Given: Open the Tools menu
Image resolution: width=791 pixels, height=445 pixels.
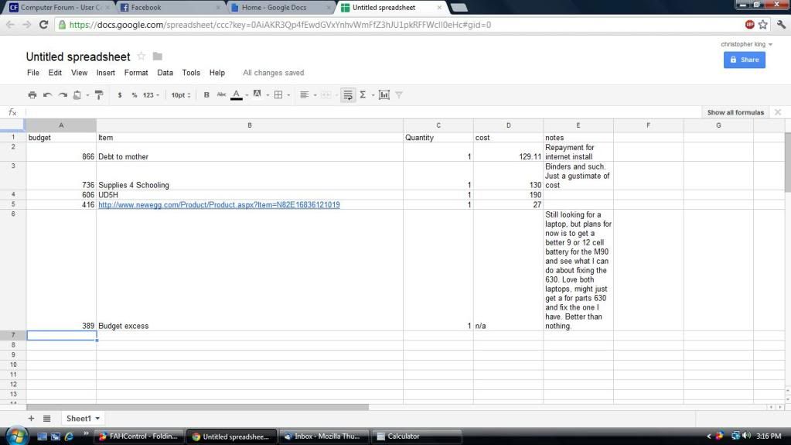Looking at the screenshot, I should click(x=191, y=73).
